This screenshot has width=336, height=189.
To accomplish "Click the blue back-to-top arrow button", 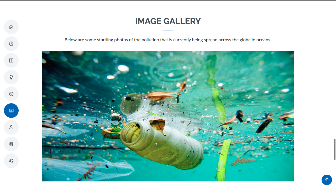I will coord(327,180).
